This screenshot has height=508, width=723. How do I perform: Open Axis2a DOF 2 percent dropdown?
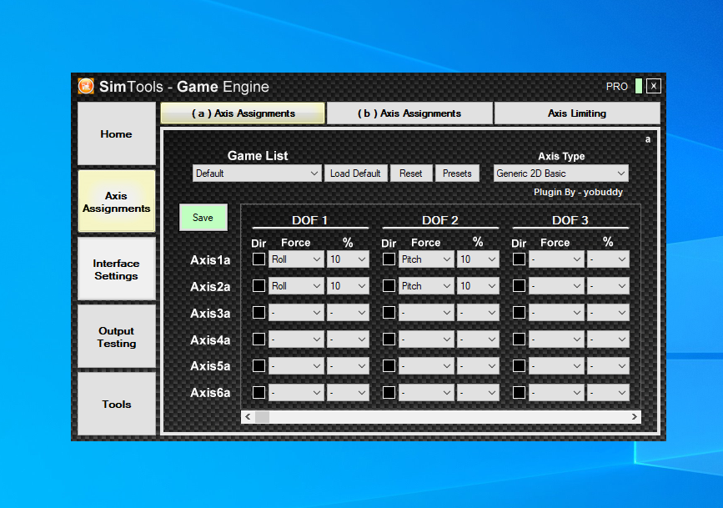click(x=478, y=285)
